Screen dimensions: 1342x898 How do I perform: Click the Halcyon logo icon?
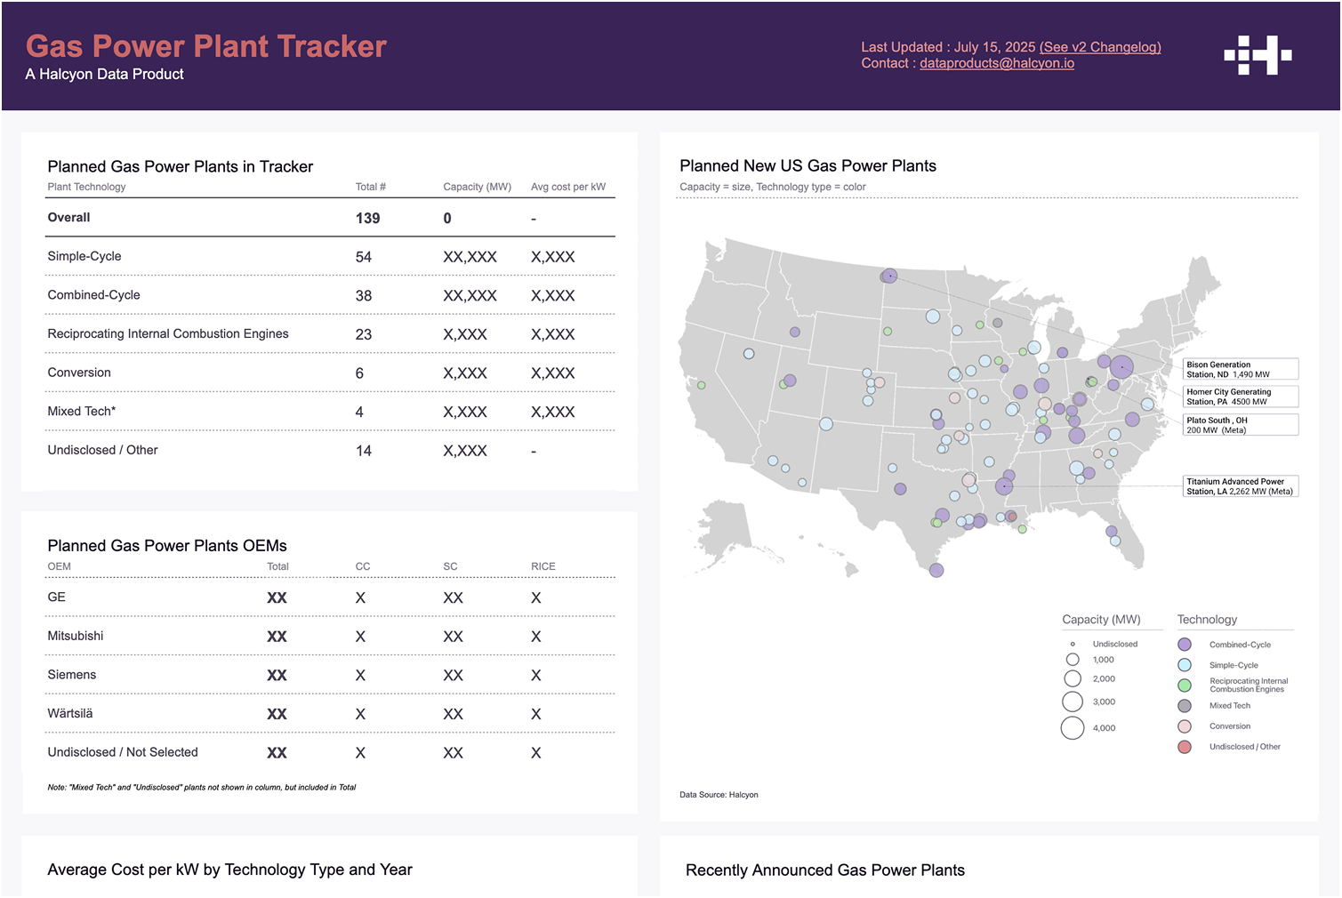[1258, 55]
